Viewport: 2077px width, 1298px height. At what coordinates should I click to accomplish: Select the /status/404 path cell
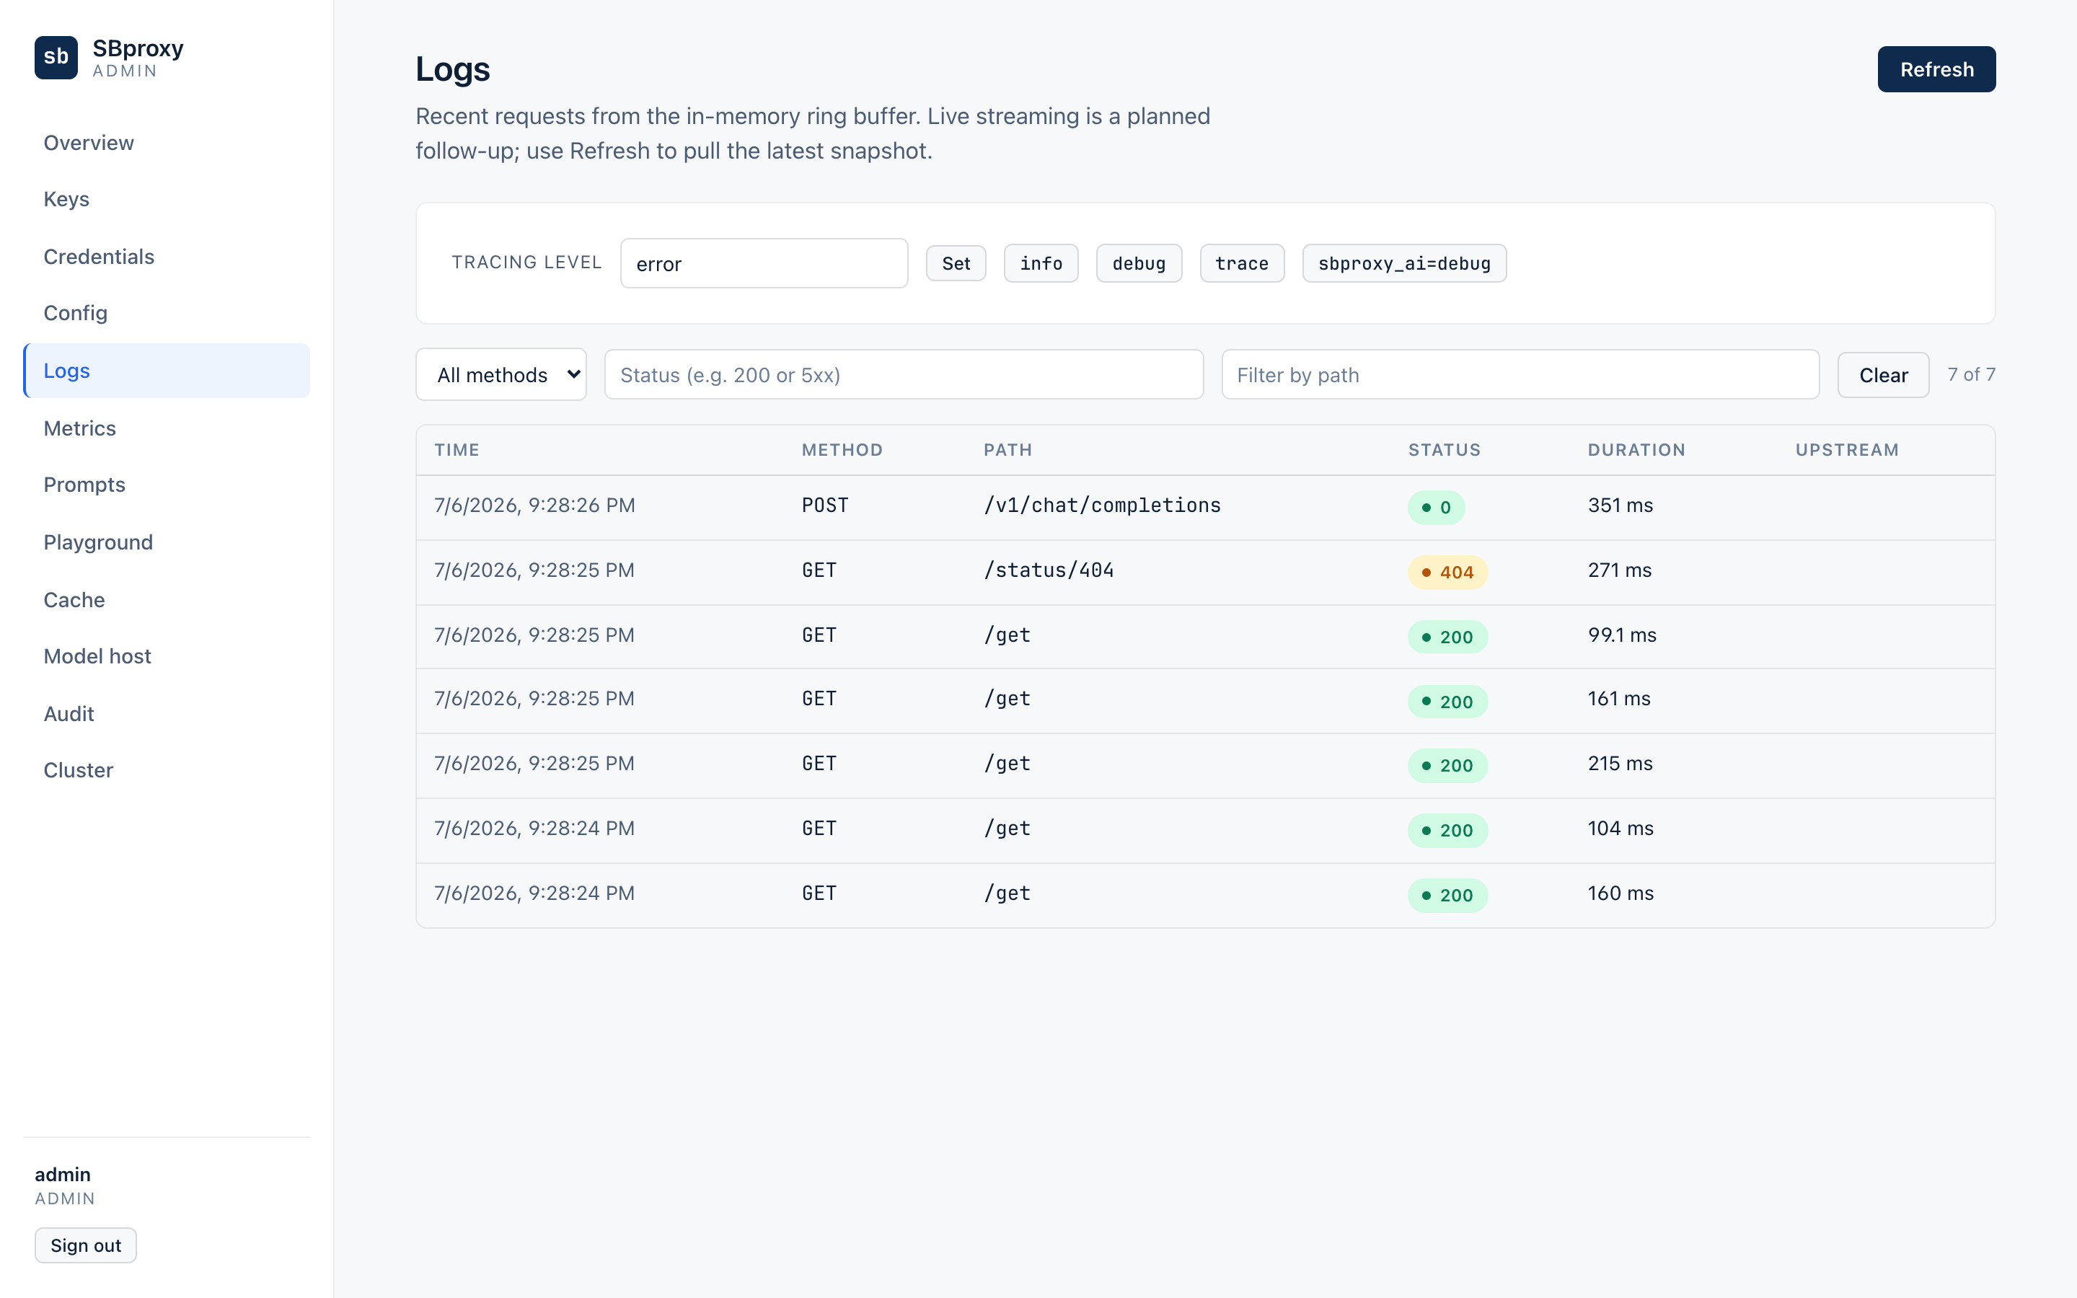tap(1049, 570)
